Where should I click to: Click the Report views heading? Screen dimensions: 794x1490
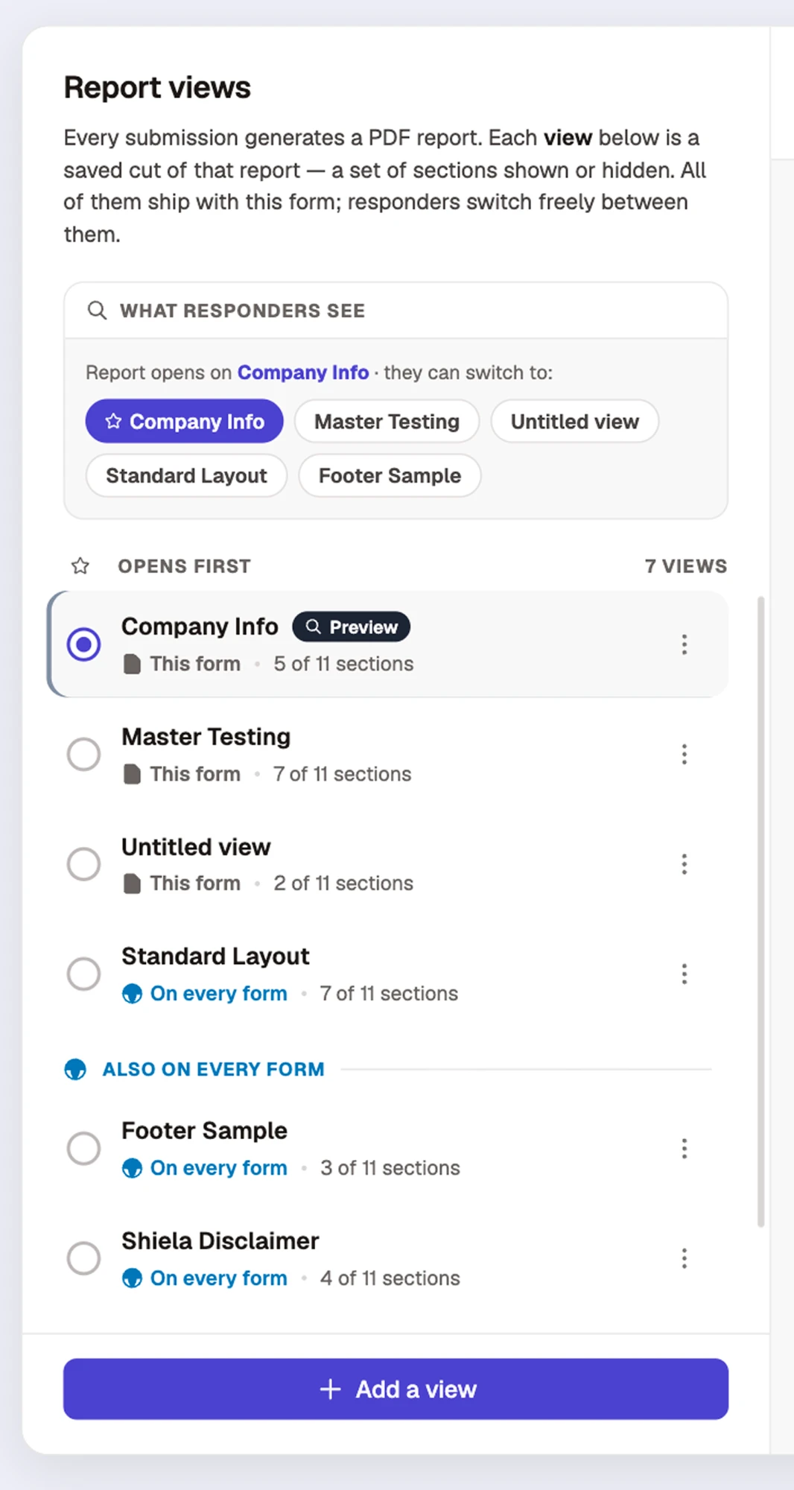tap(157, 88)
